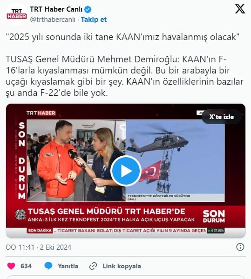Click the 634 likes count
The image size is (251, 279).
[26, 266]
